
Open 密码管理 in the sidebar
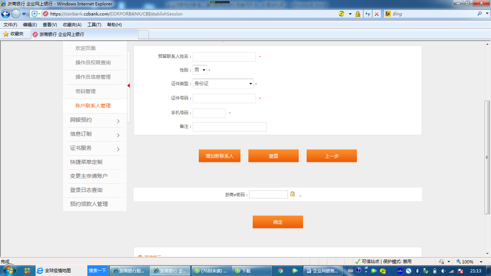pos(86,91)
